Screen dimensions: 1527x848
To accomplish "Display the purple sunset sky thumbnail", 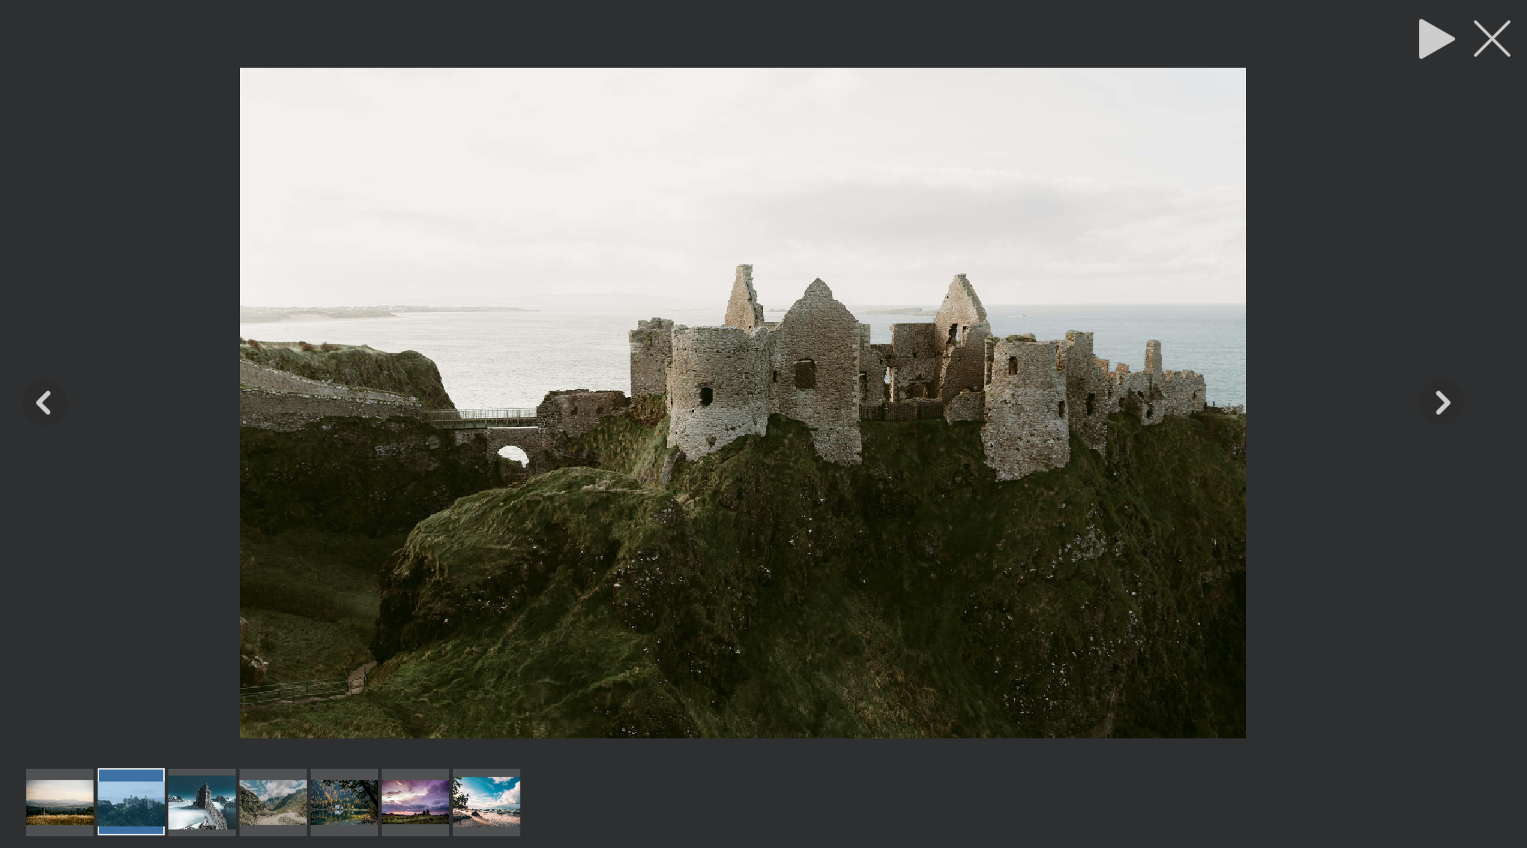I will tap(415, 802).
